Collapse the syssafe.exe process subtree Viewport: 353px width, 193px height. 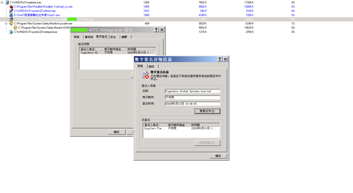tap(6, 23)
